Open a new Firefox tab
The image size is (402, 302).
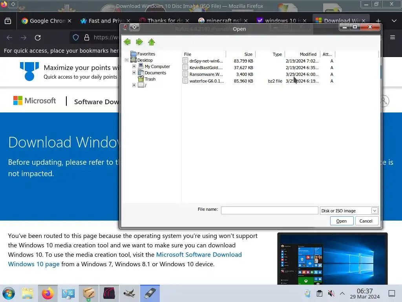tap(378, 21)
